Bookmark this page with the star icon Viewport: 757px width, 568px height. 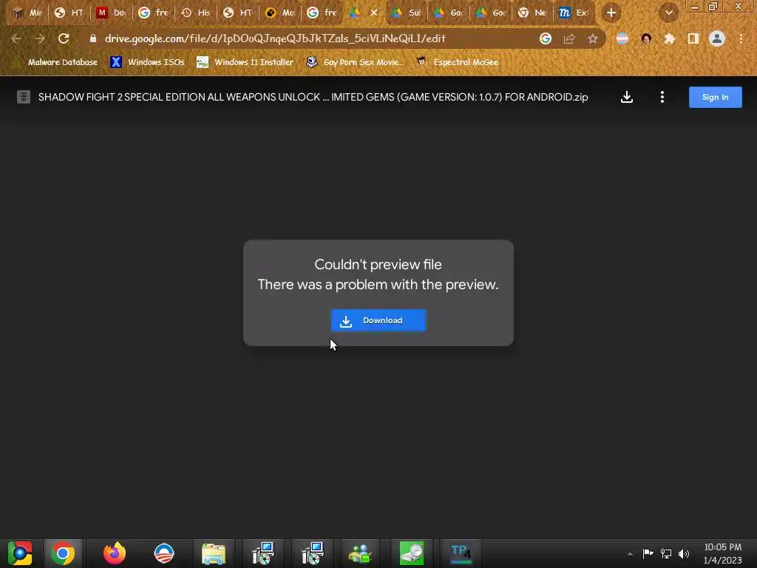(593, 38)
